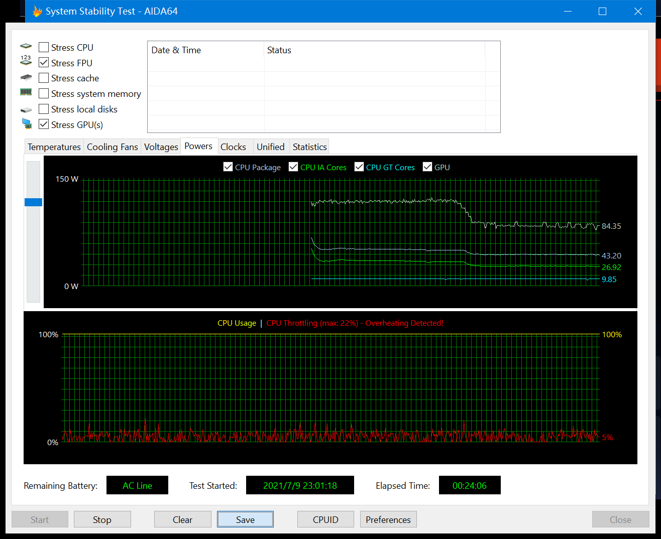Tick Stress local disks checkbox
Viewport: 661px width, 539px height.
pyautogui.click(x=44, y=109)
